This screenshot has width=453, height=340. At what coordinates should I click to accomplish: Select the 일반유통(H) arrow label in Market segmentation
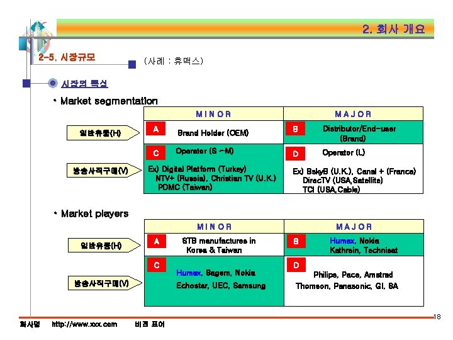click(x=103, y=133)
